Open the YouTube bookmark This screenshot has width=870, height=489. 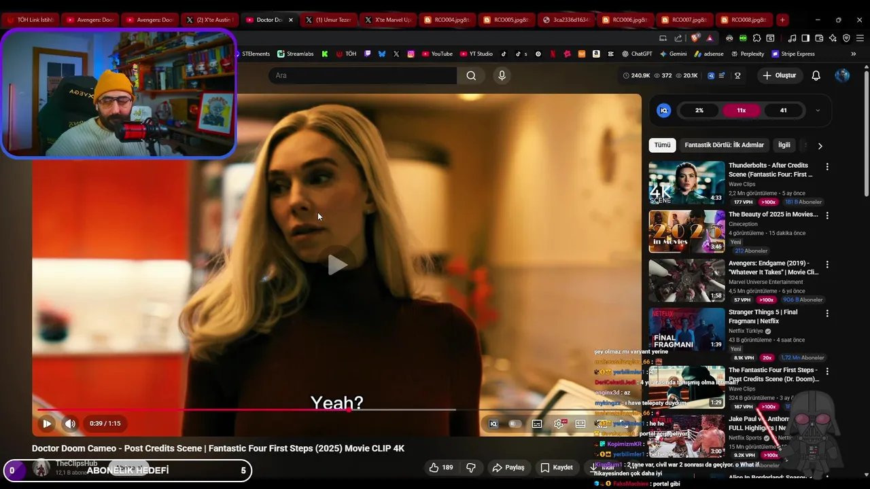click(x=437, y=54)
